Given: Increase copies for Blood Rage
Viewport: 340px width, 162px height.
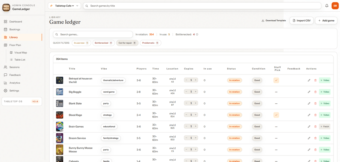Looking at the screenshot, I should pyautogui.click(x=195, y=115).
